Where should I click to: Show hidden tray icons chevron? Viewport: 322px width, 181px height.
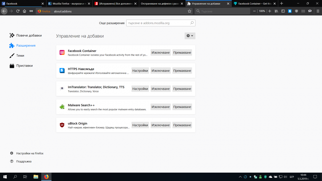pos(240,177)
